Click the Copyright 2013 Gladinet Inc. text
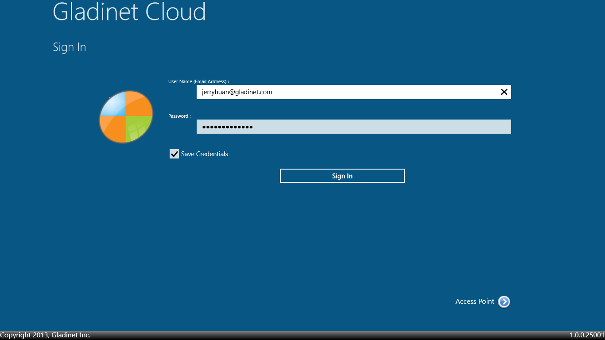 45,335
